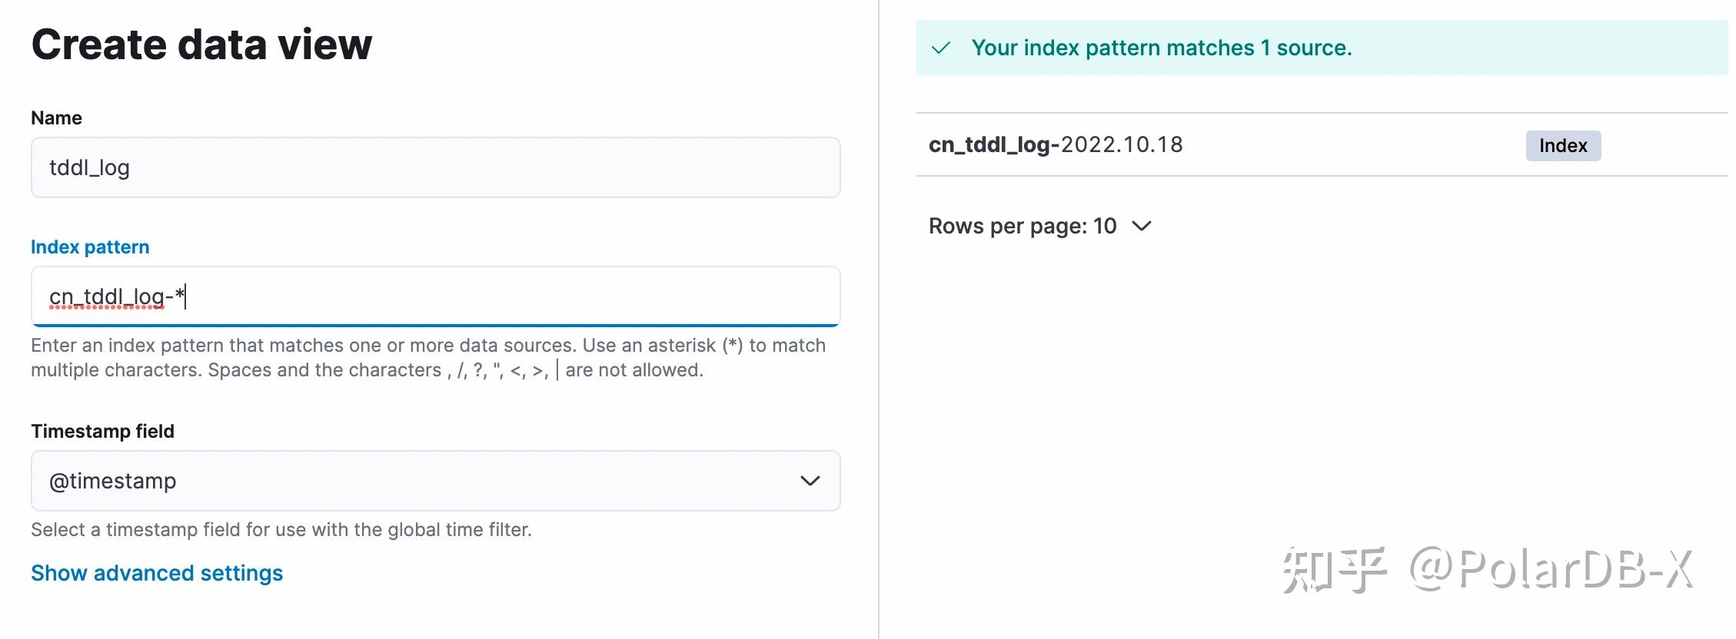1736x639 pixels.
Task: Click the blue Index pattern label
Action: 90,247
